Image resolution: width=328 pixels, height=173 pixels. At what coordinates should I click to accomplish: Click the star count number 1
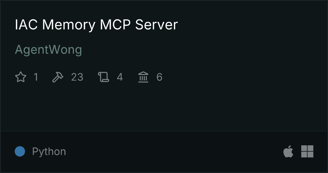(36, 77)
